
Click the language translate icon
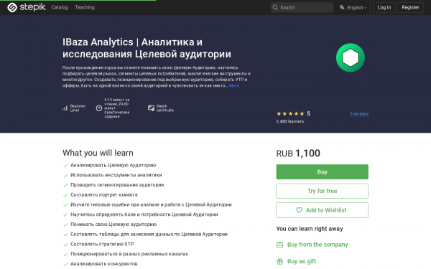point(342,7)
